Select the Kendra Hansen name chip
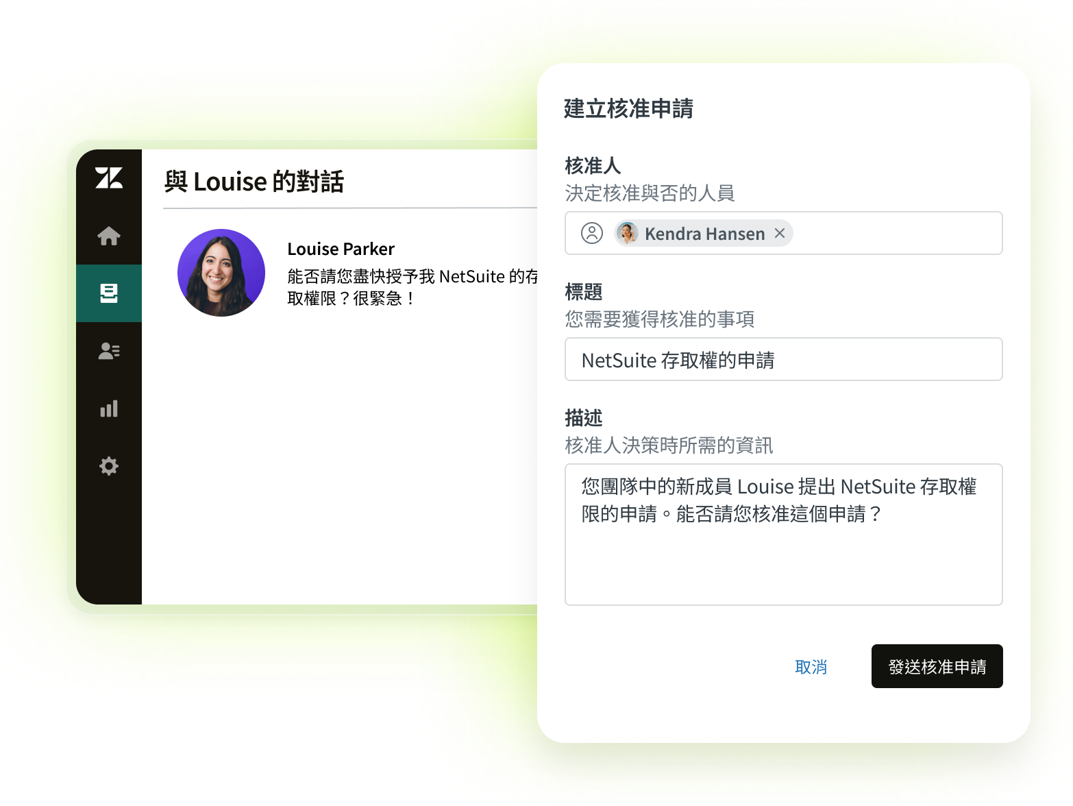This screenshot has height=806, width=1073. pyautogui.click(x=704, y=234)
